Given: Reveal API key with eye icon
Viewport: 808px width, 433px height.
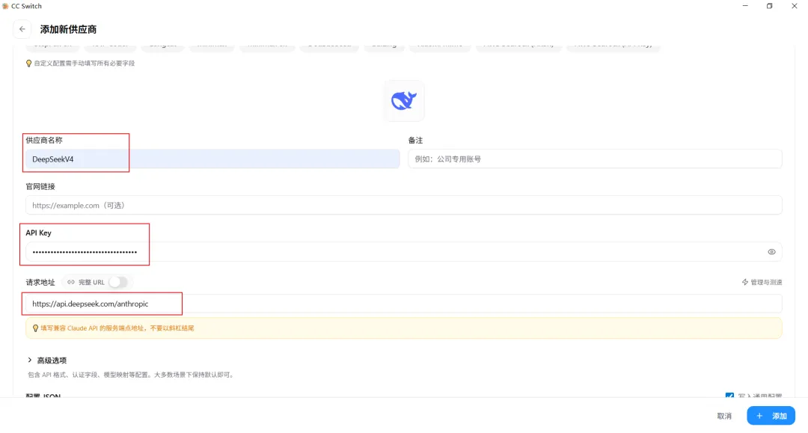Looking at the screenshot, I should 771,252.
